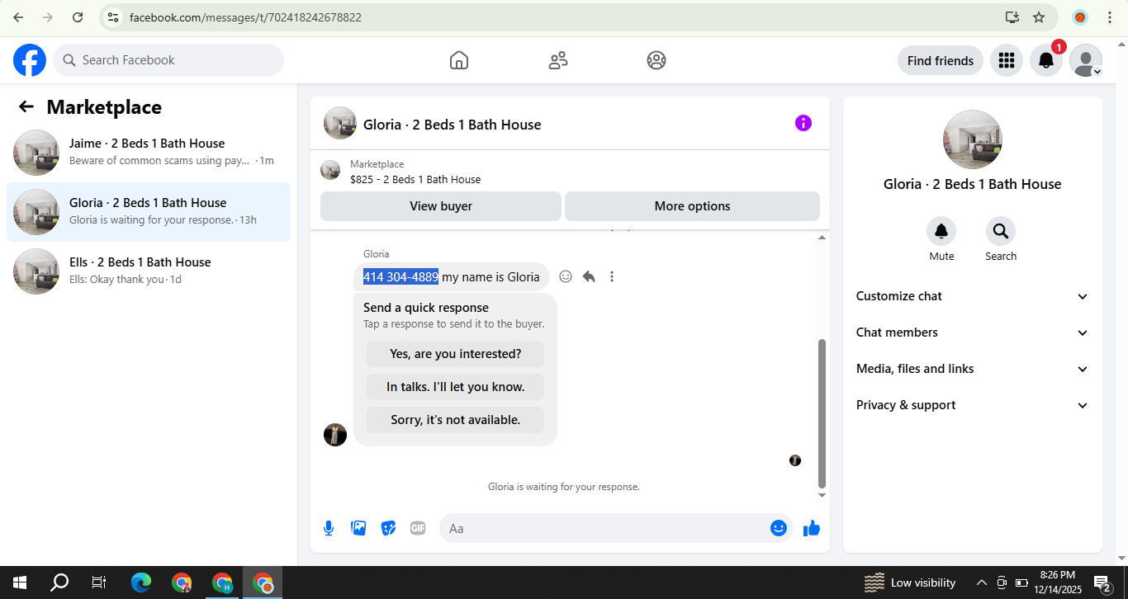
Task: Select Gloria's 2 Beds 1 Bath House conversation
Action: coord(149,212)
